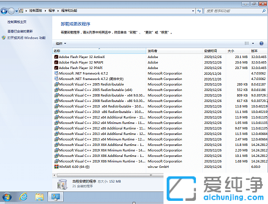Select Visual C++ 2010 x86 Redistributable icon
Viewport: 268px width, 204px height.
click(56, 112)
